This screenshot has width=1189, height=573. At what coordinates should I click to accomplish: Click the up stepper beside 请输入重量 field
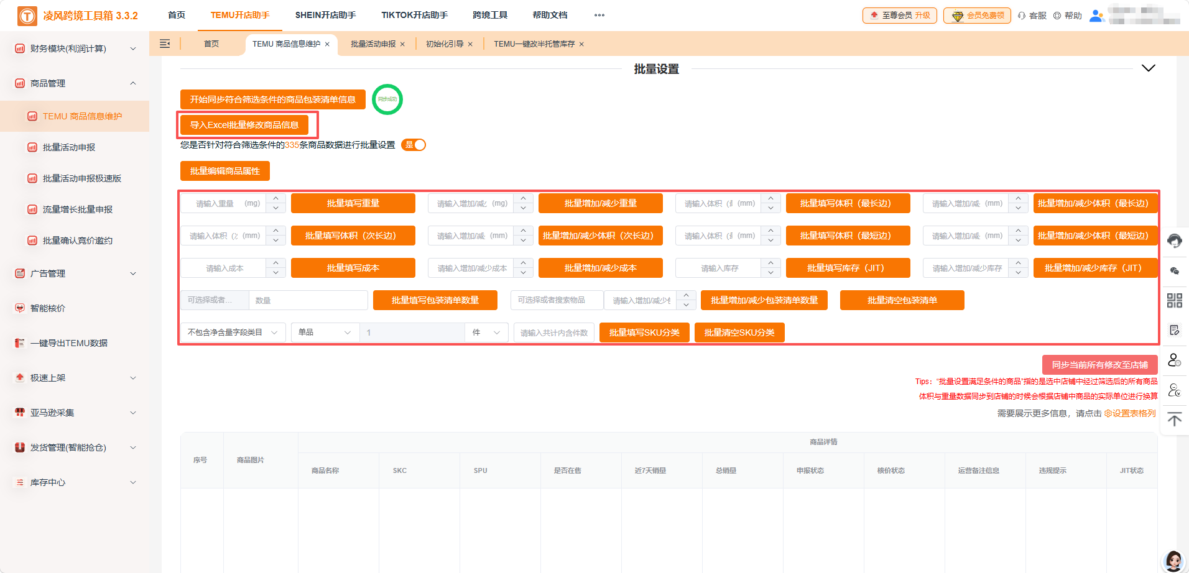[275, 198]
